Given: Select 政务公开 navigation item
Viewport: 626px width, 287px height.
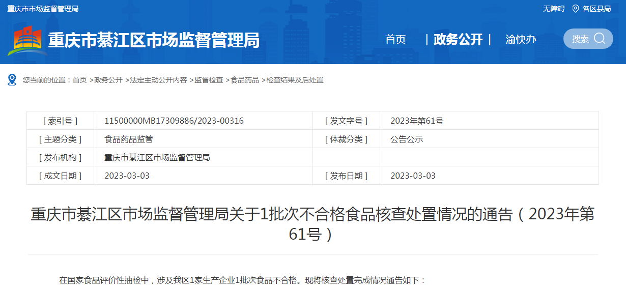Looking at the screenshot, I should 458,39.
